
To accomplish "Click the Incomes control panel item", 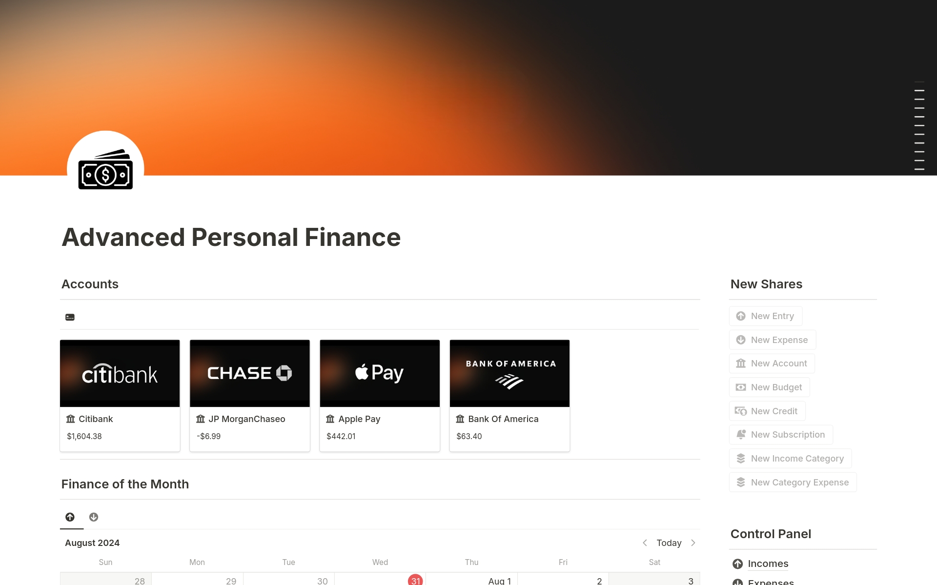I will click(x=767, y=564).
